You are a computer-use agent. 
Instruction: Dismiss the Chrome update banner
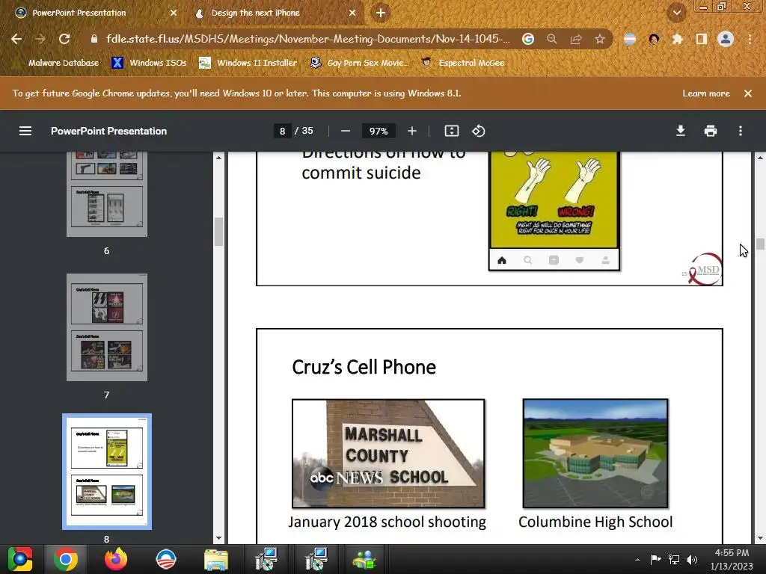pyautogui.click(x=748, y=93)
